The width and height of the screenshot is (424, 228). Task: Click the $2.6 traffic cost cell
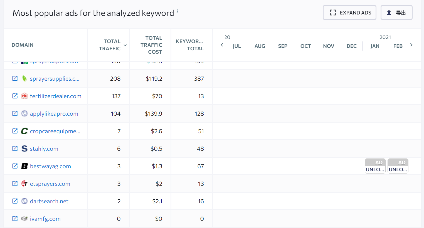(157, 131)
